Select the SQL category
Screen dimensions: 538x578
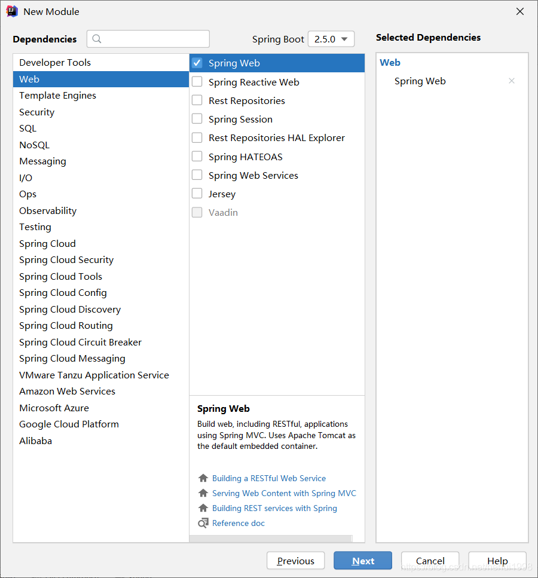point(100,129)
